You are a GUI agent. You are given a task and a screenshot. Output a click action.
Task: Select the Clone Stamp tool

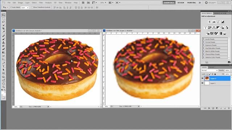coord(4,43)
